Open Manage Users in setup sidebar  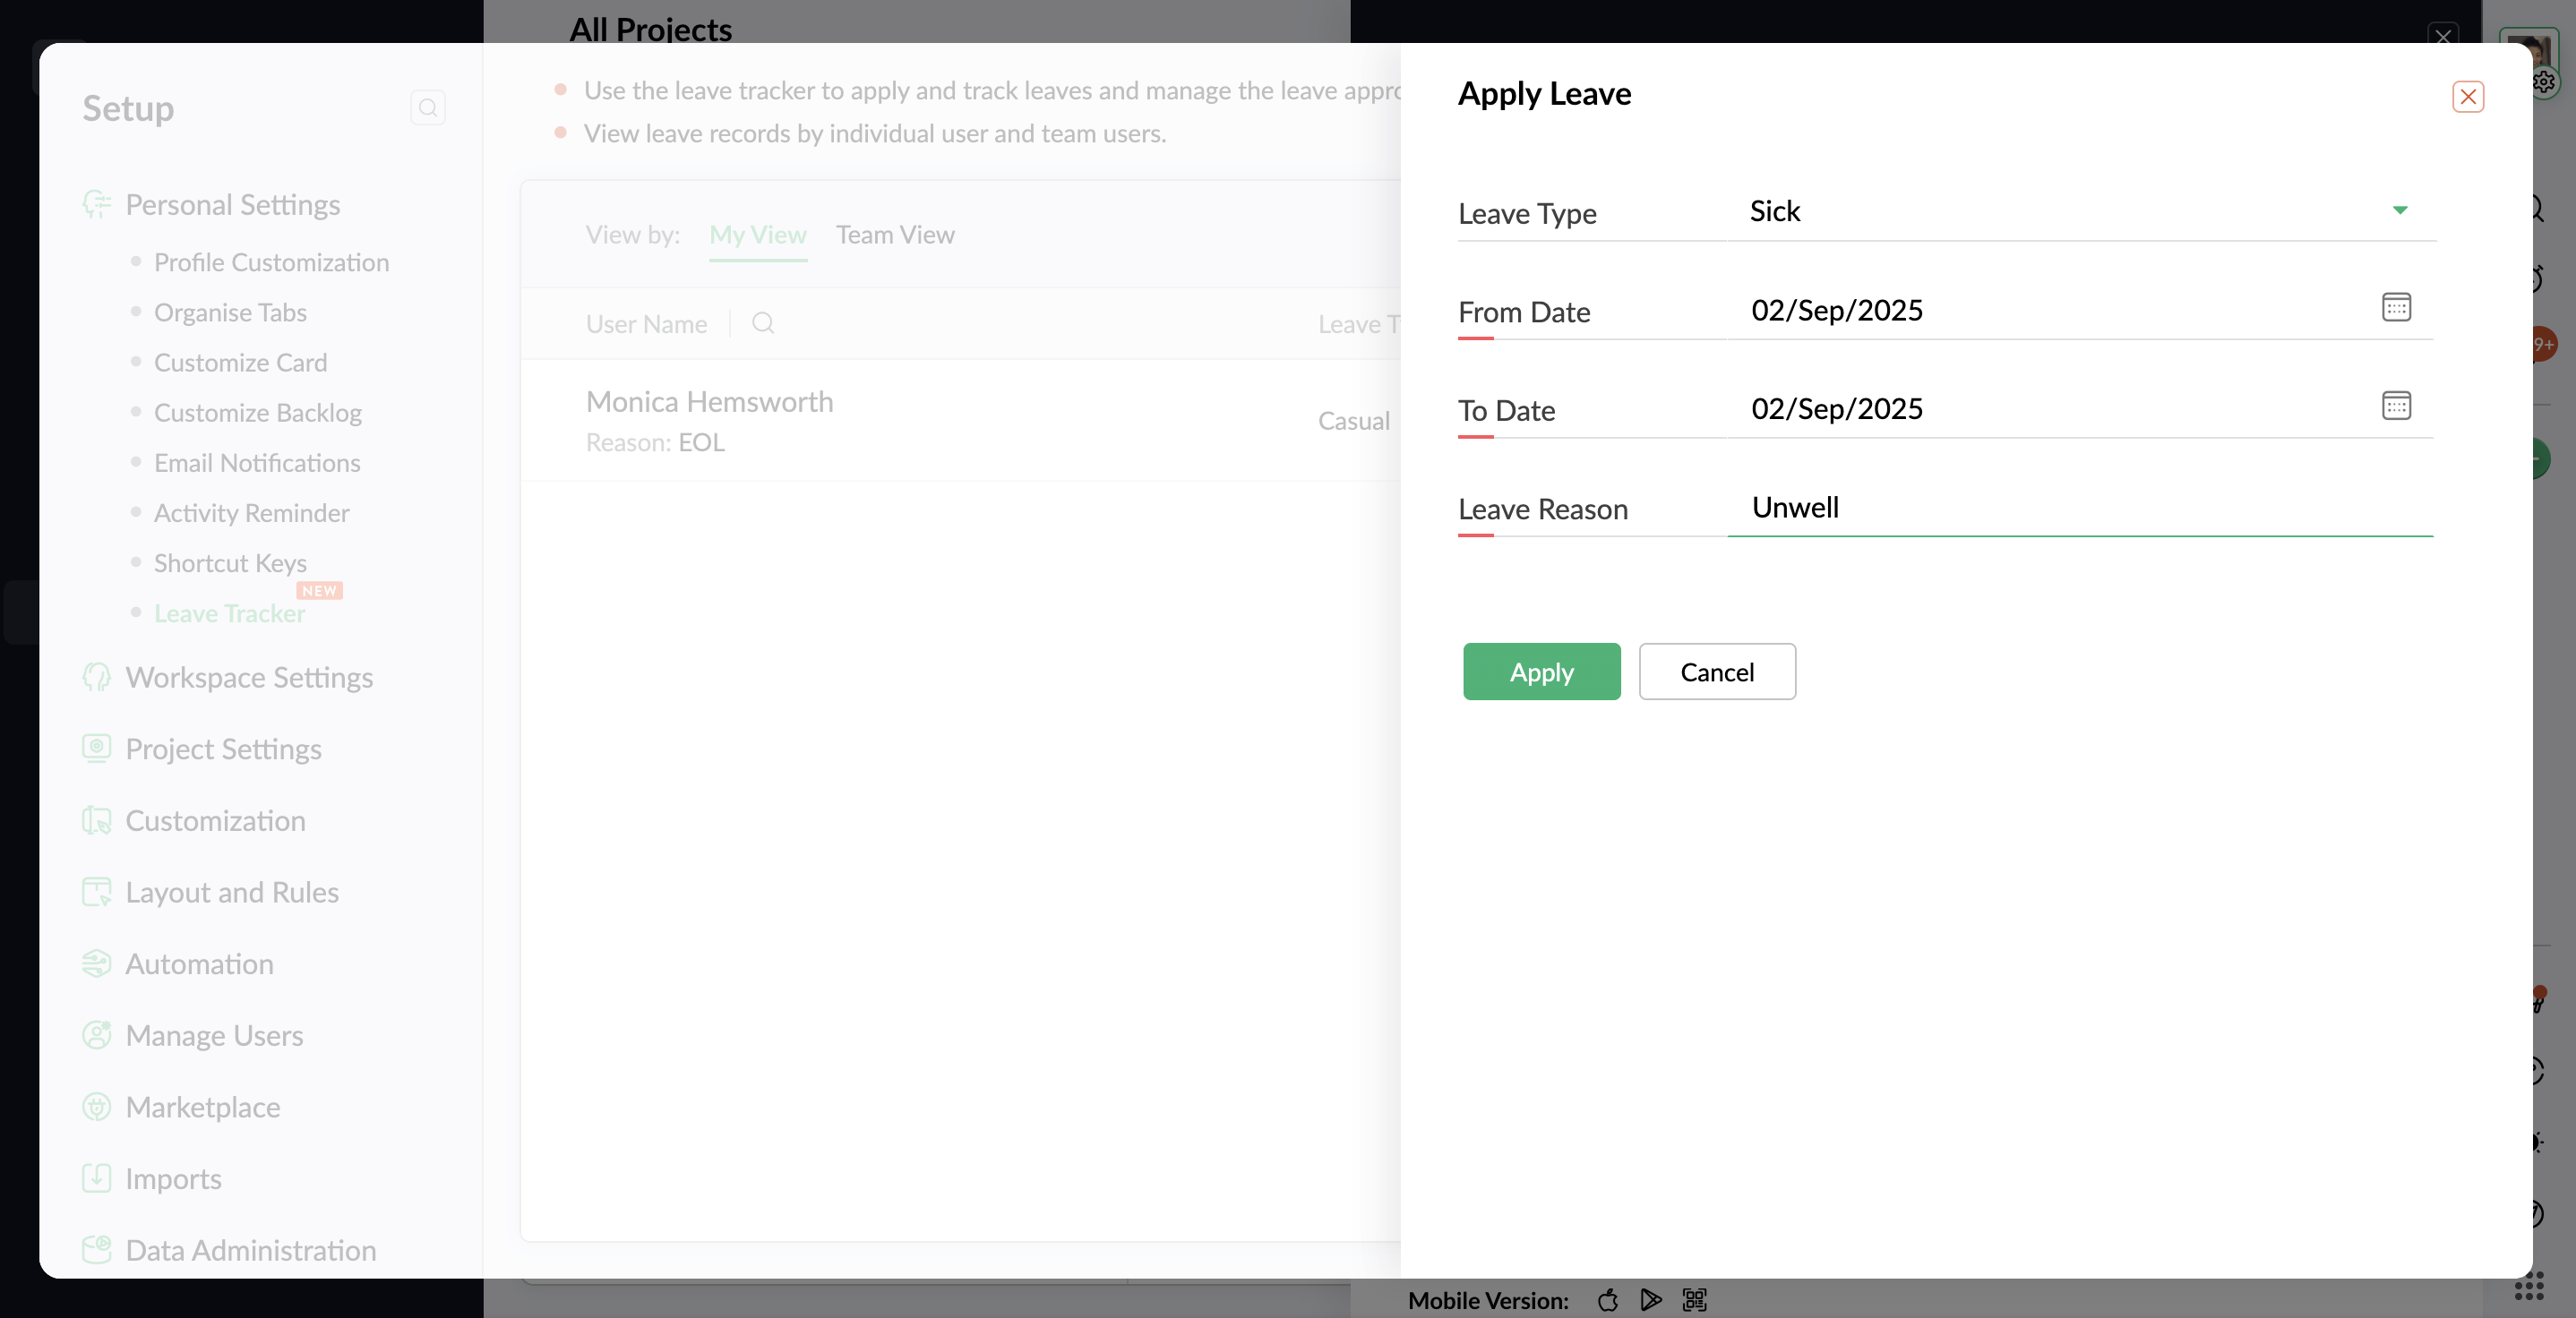214,1035
